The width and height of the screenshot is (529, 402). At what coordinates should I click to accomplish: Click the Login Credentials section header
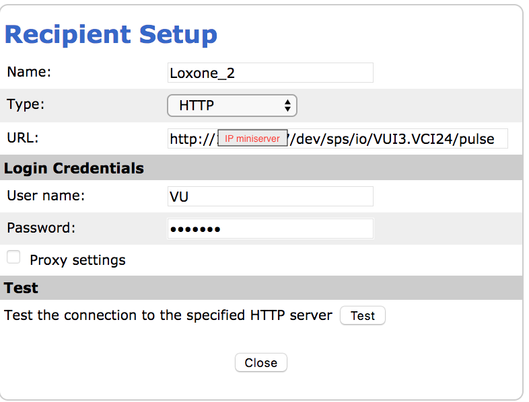[74, 168]
